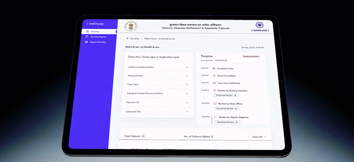Open the Scrutiny section in the sidebar
354x162 pixels.
[x=99, y=31]
